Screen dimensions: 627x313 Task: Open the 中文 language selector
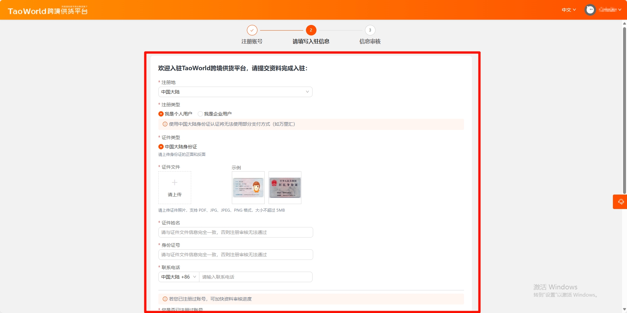point(568,10)
